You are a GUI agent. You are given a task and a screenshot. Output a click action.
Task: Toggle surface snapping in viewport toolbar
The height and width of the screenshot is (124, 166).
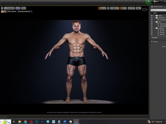coord(111,8)
